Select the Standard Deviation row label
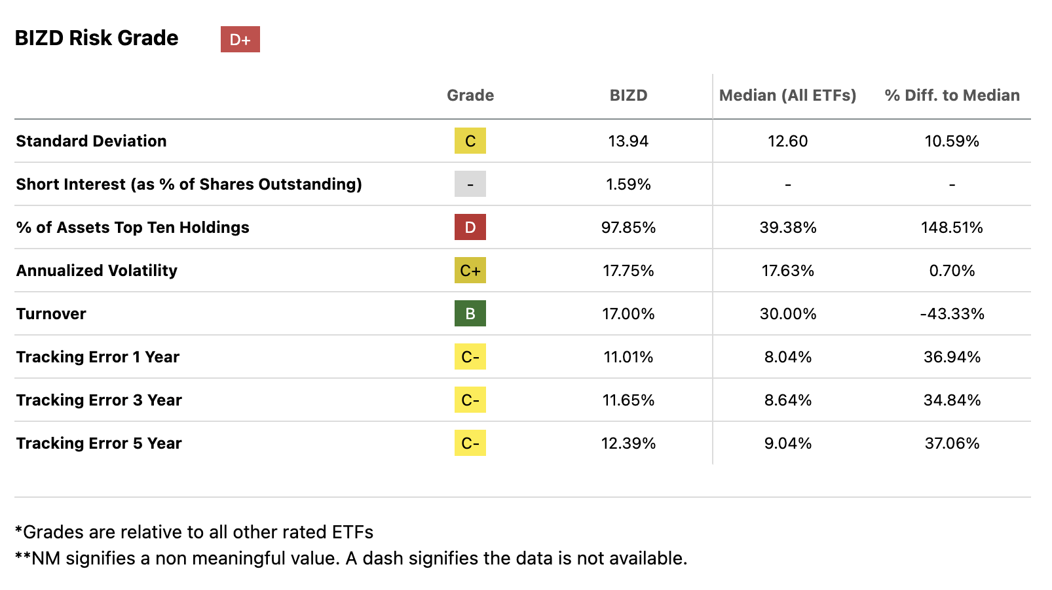 tap(91, 141)
